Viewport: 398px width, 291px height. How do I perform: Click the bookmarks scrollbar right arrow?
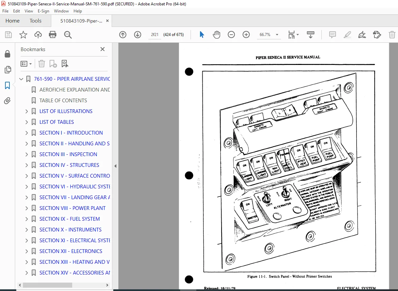(107, 285)
